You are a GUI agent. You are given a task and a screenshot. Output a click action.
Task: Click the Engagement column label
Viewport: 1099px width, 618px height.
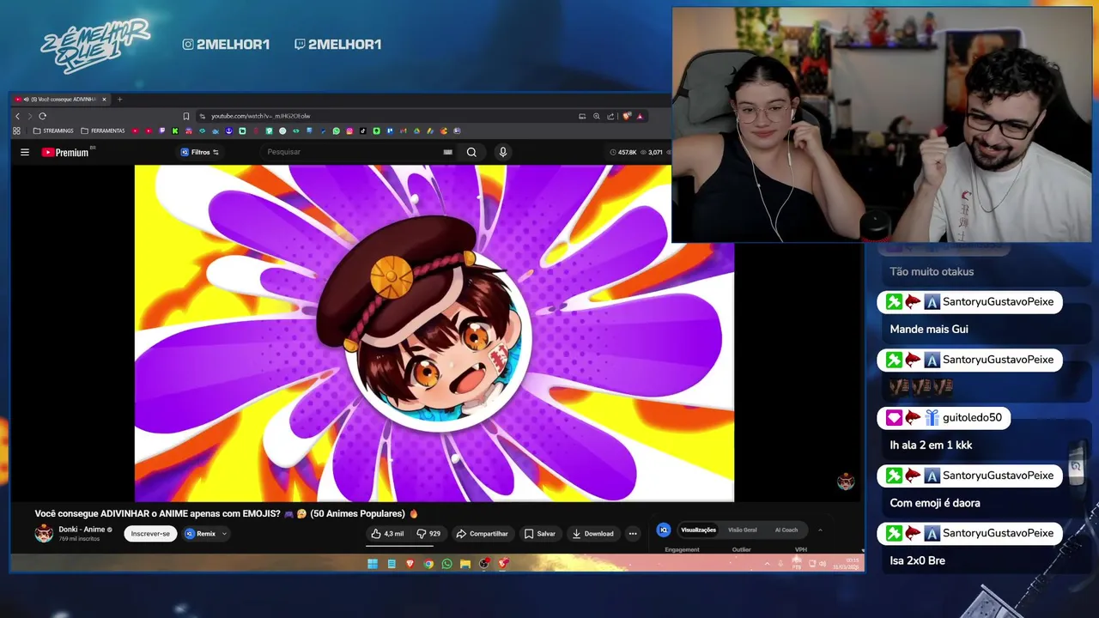coord(682,549)
